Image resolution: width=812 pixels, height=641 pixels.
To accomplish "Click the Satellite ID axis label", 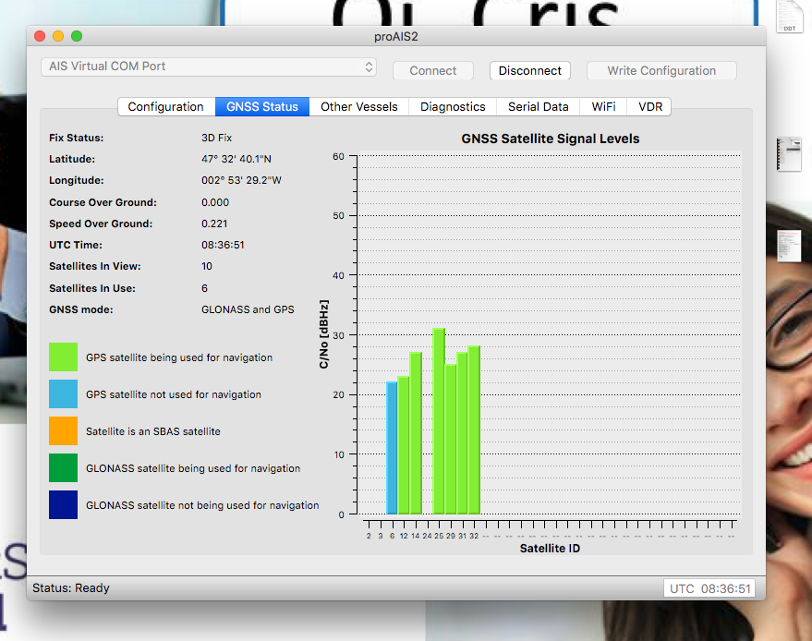I will (550, 549).
